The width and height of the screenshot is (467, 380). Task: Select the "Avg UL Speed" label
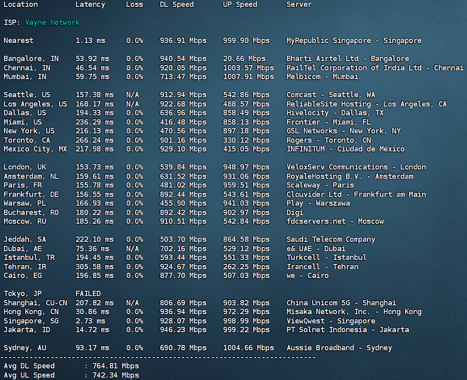point(29,375)
